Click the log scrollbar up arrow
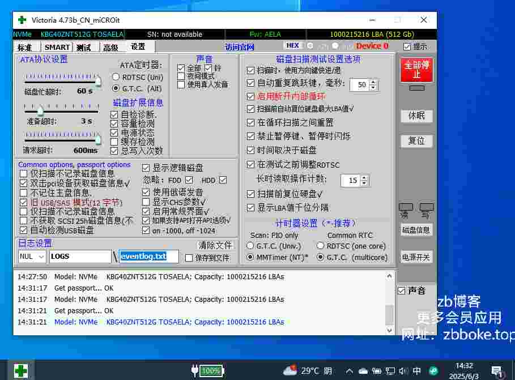 pos(390,276)
